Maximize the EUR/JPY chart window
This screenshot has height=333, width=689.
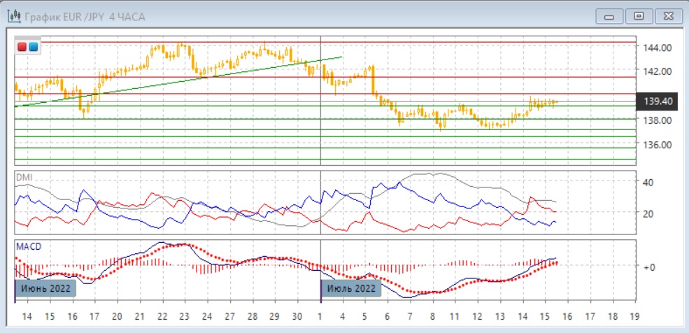(638, 16)
